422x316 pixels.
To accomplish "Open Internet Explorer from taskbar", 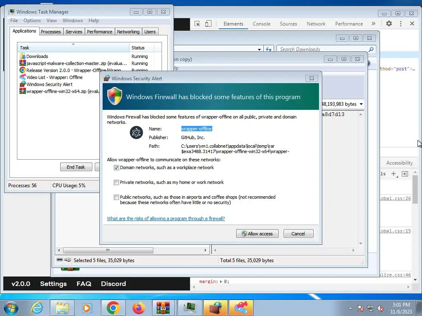I will click(37, 308).
